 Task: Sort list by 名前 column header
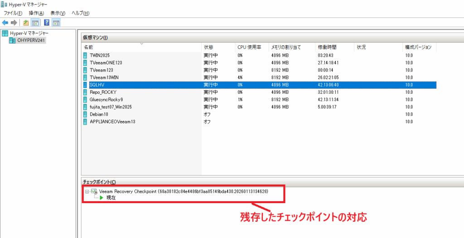(88, 47)
